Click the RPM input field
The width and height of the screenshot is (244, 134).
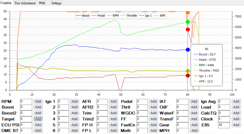(26, 102)
